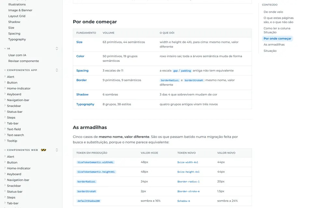
Task: Open the Shadow link in the table
Action: point(82,95)
